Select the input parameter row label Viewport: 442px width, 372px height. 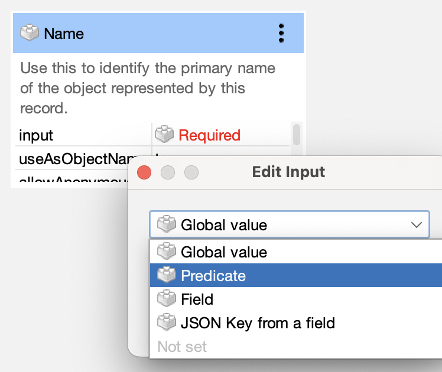click(36, 135)
